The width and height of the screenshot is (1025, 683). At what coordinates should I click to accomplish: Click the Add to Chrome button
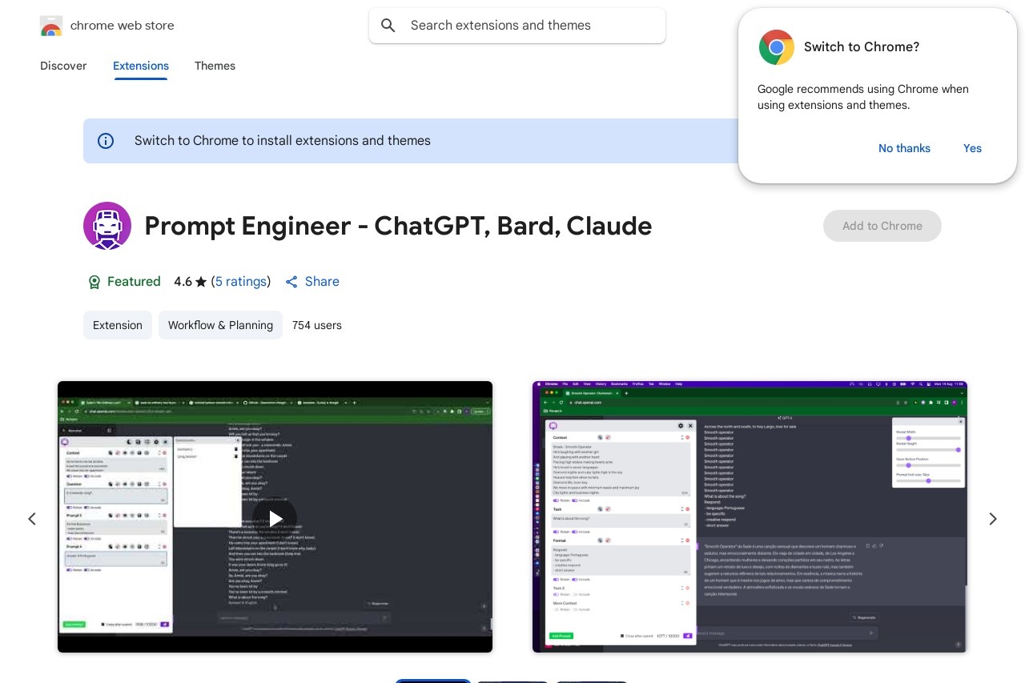click(x=882, y=226)
